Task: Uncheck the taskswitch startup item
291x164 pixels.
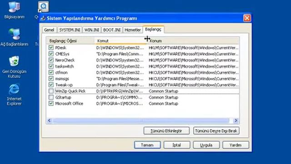Action: [51, 66]
